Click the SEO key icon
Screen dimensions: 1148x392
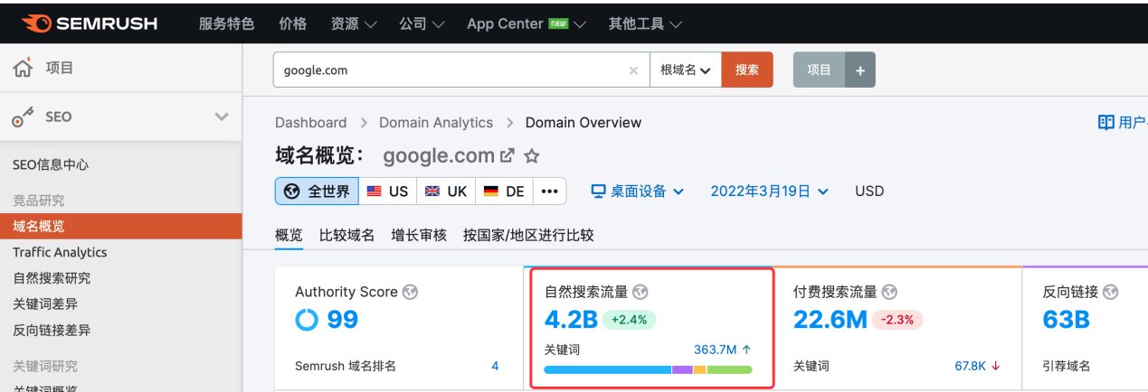[24, 117]
